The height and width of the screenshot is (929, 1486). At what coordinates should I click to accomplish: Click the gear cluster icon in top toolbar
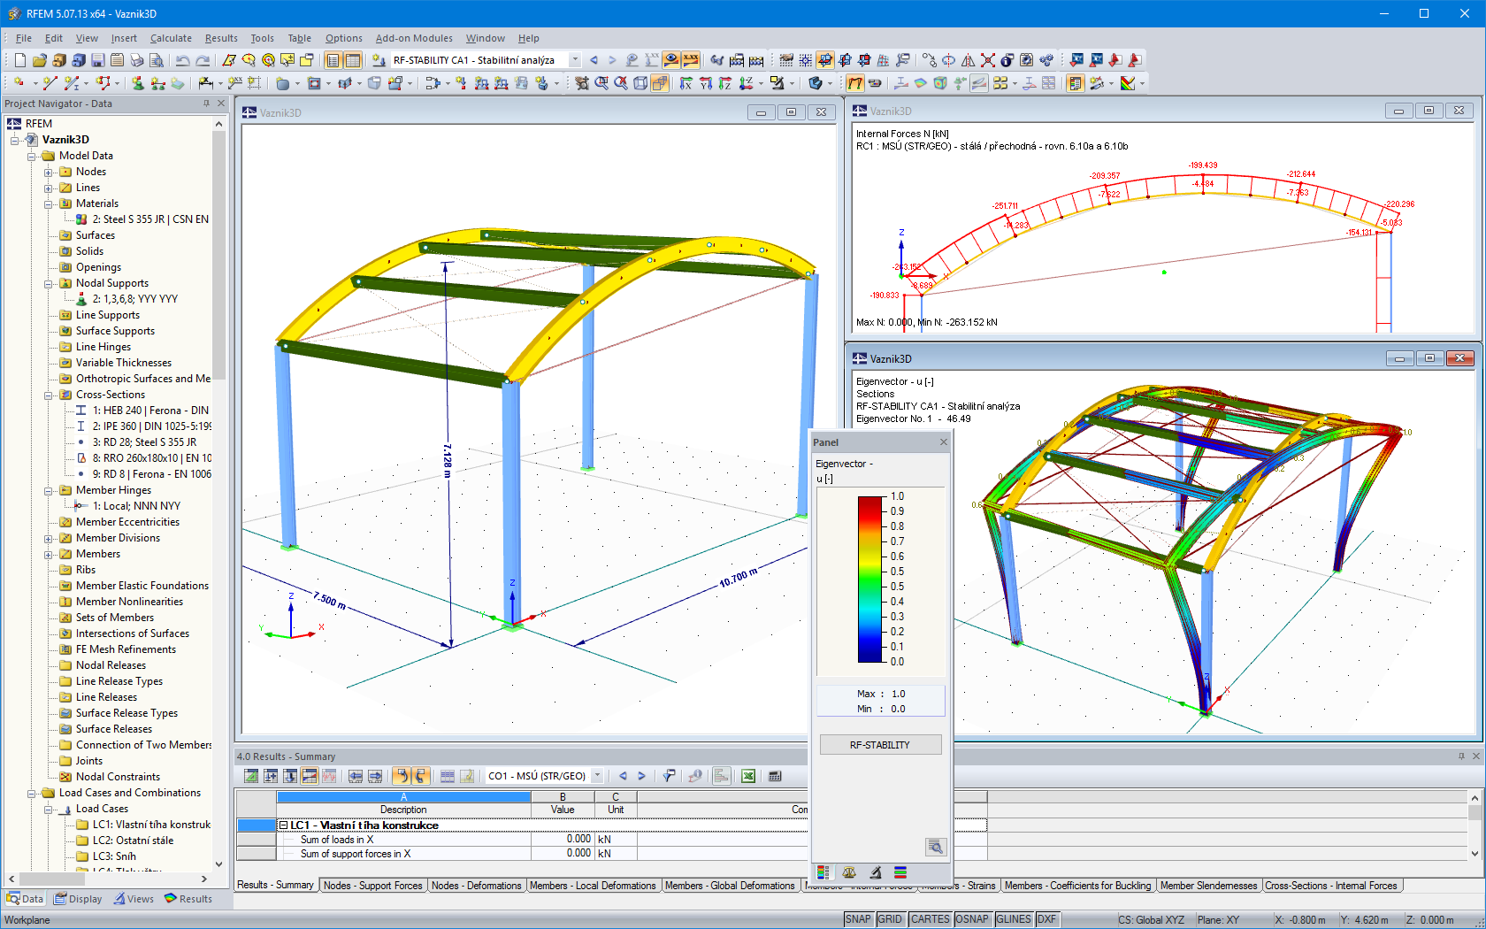pyautogui.click(x=1046, y=60)
